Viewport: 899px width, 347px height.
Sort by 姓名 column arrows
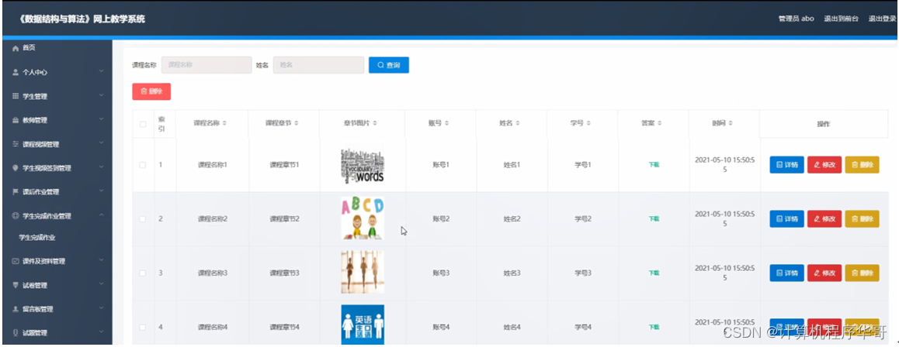[518, 123]
